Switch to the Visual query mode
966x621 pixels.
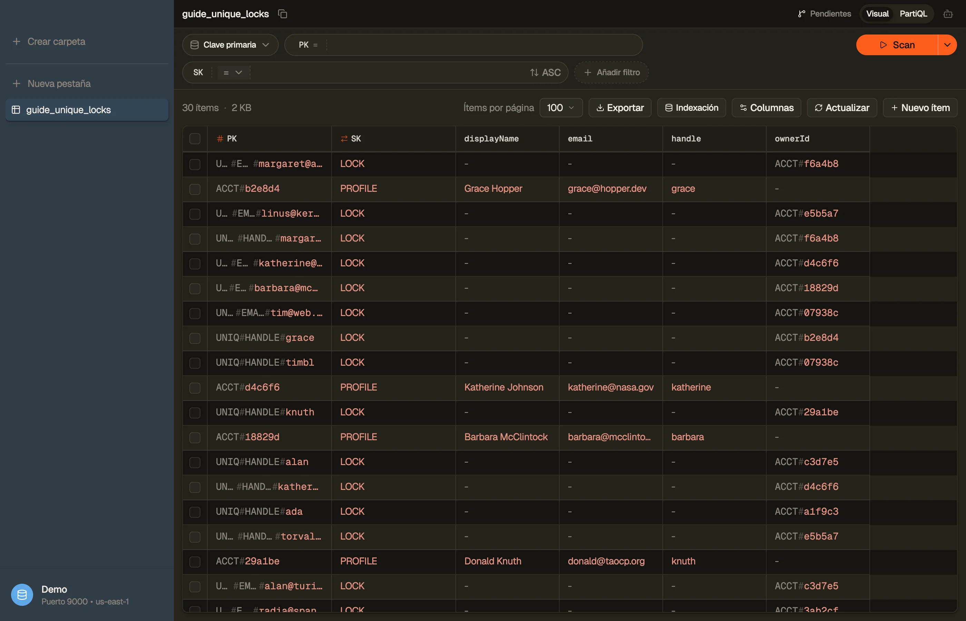(877, 14)
